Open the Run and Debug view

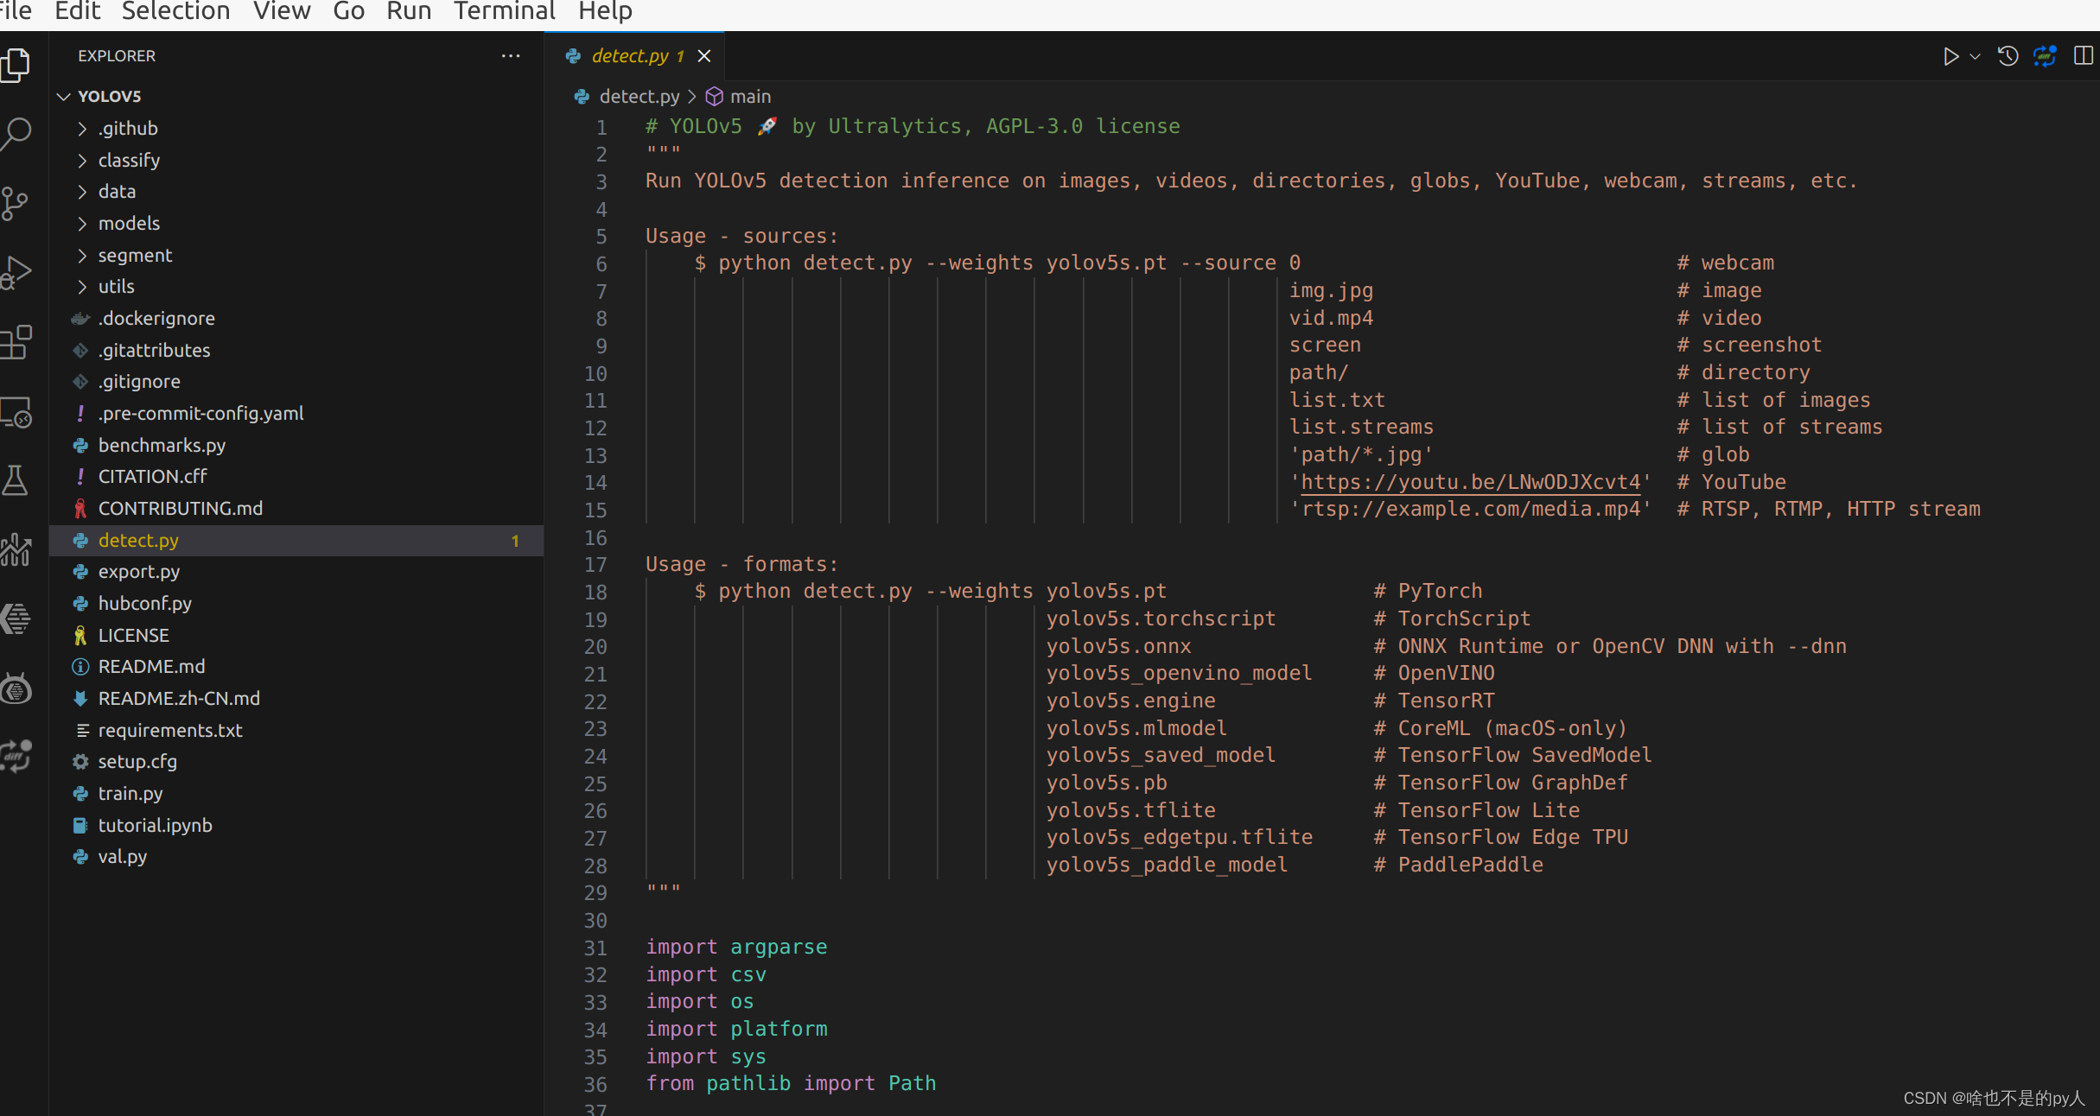[16, 273]
